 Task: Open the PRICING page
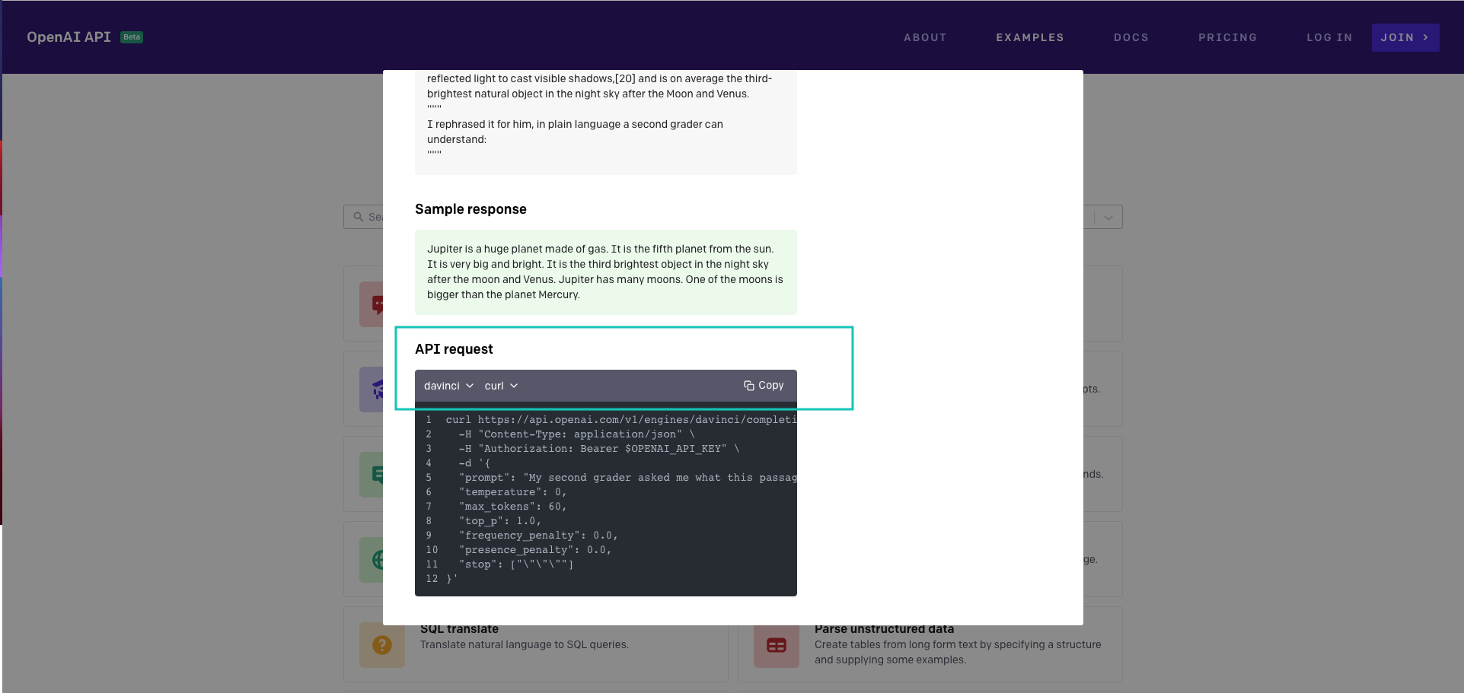click(x=1227, y=37)
